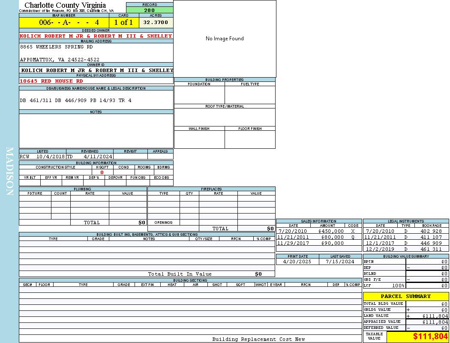Image resolution: width=450 pixels, height=343 pixels.
Task: Click the 'No Image Found' photo placeholder
Action: click(x=225, y=39)
